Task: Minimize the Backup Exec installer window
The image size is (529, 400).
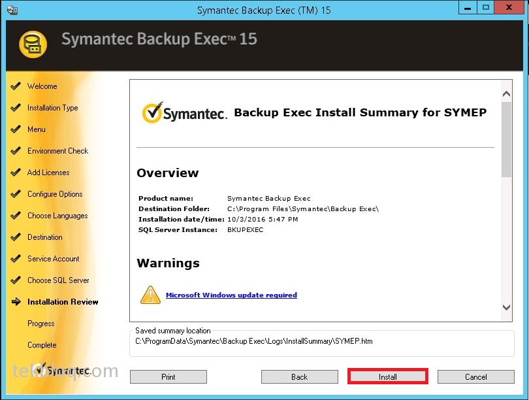Action: (x=468, y=8)
